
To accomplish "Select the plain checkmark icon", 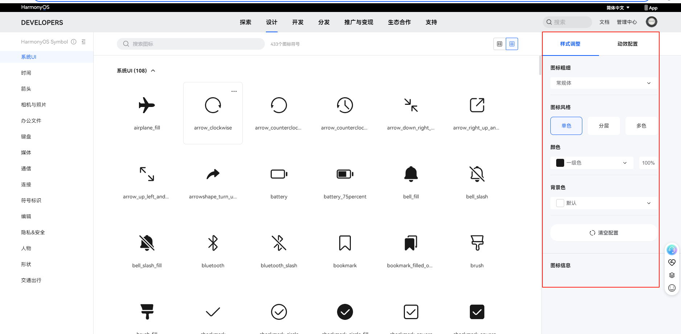I will coord(213,312).
